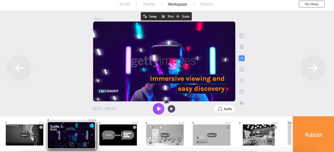Image resolution: width=334 pixels, height=152 pixels.
Task: Click the badge icon on Scene 3 thumbnail
Action: click(134, 127)
